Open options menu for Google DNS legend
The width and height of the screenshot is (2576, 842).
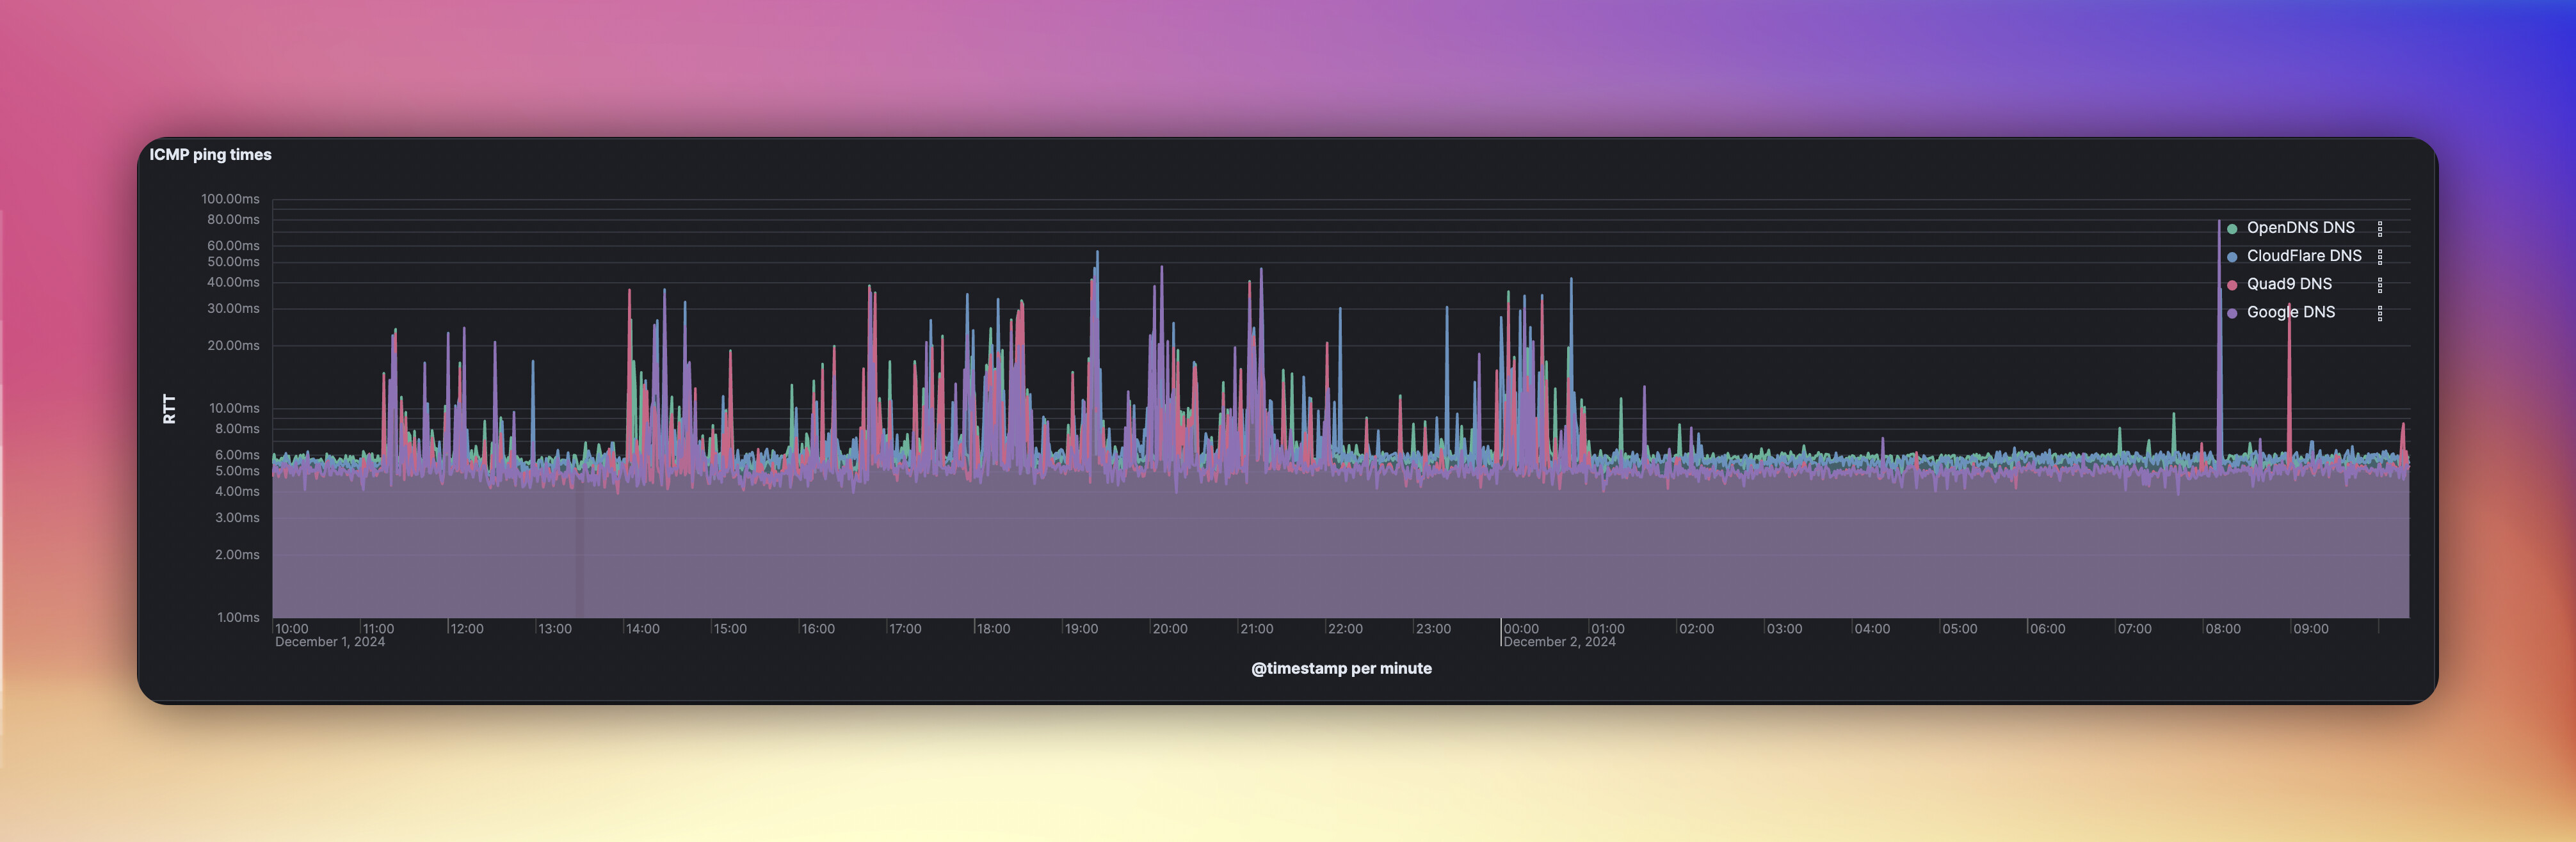2380,313
